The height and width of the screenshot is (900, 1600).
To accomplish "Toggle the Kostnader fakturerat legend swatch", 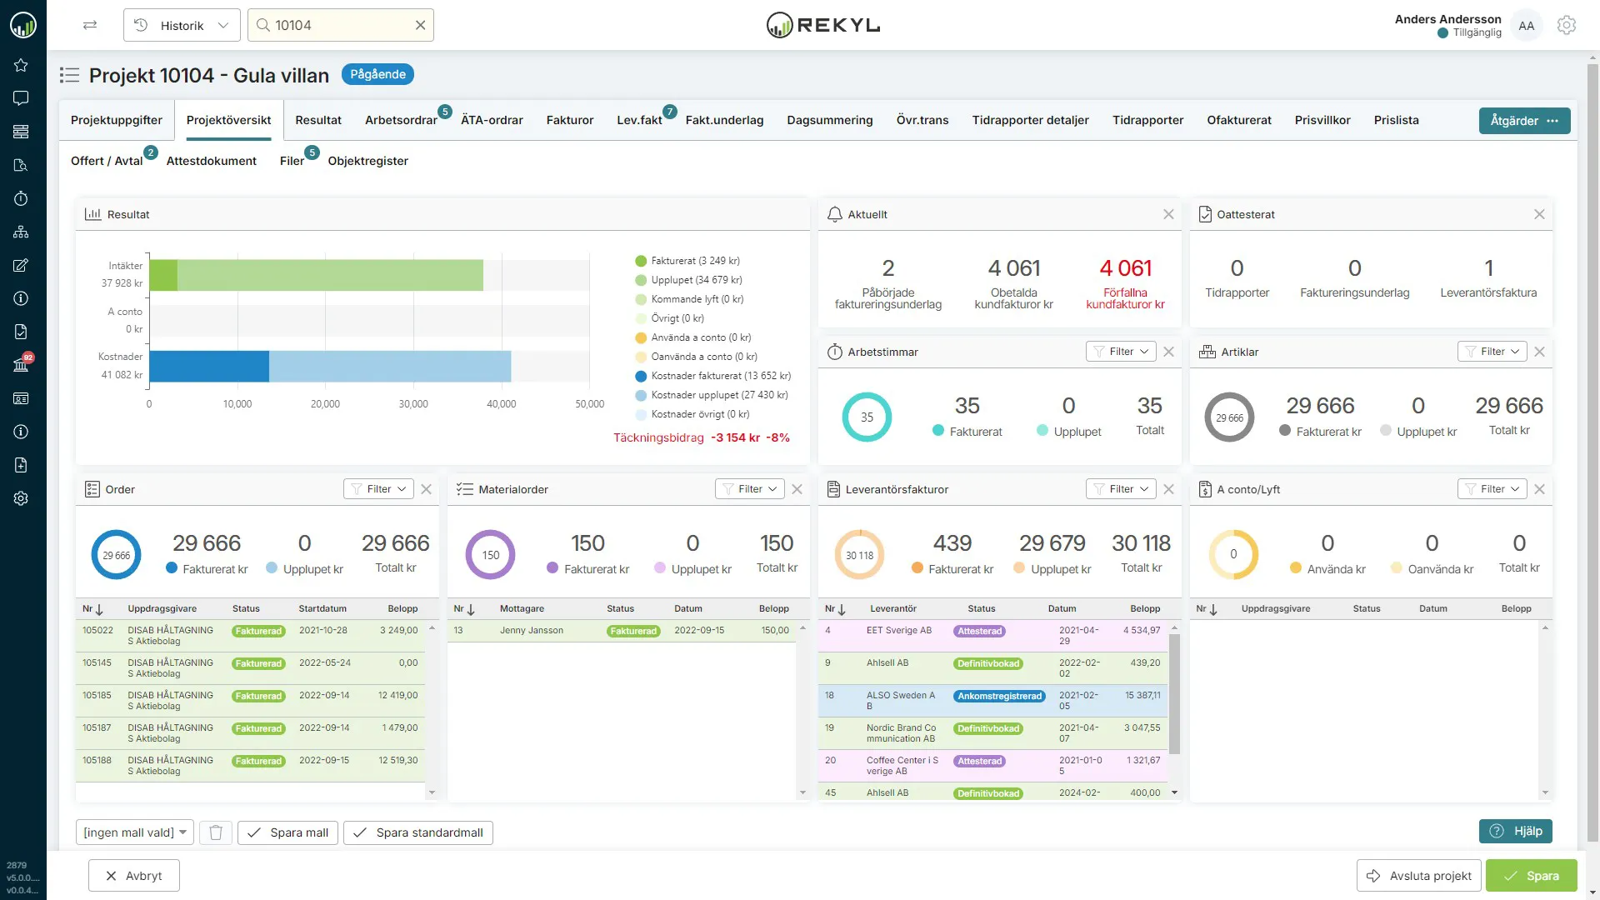I will [641, 376].
